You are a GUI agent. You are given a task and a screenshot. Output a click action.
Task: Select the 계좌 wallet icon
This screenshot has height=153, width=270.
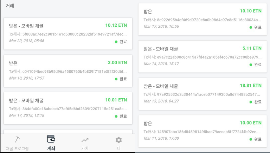point(51,139)
